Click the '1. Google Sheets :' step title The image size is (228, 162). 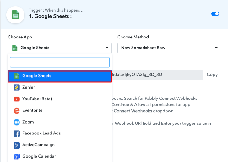coord(50,16)
